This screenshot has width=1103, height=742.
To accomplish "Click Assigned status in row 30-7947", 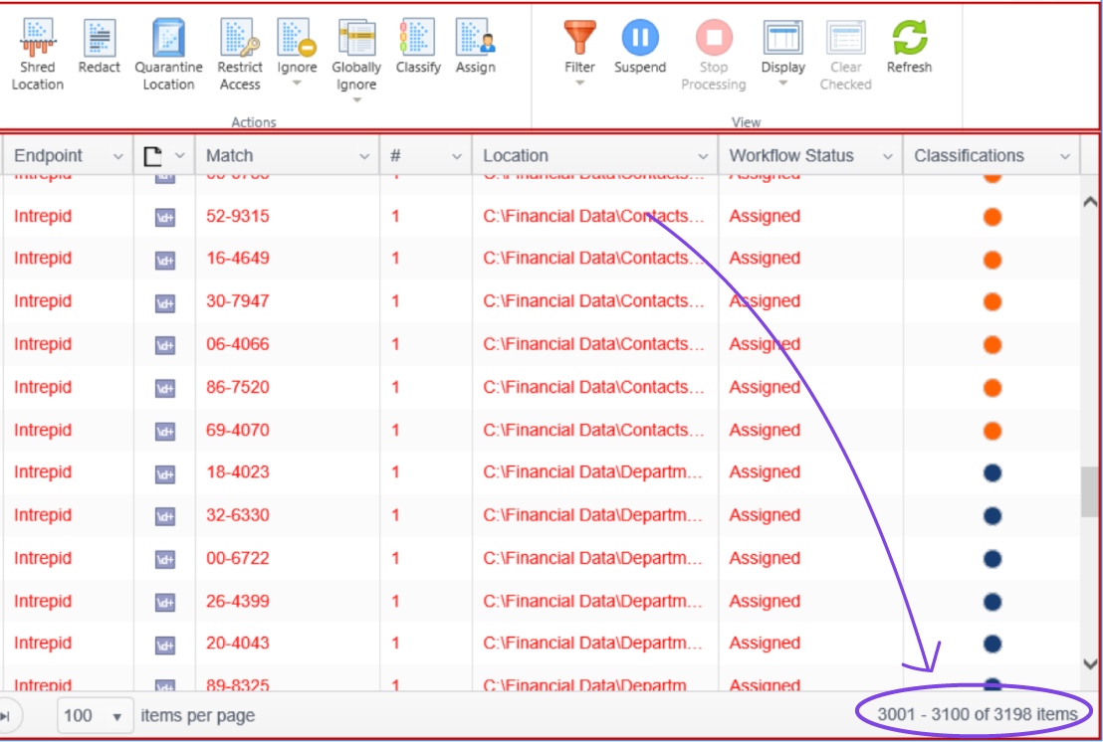I will (765, 300).
